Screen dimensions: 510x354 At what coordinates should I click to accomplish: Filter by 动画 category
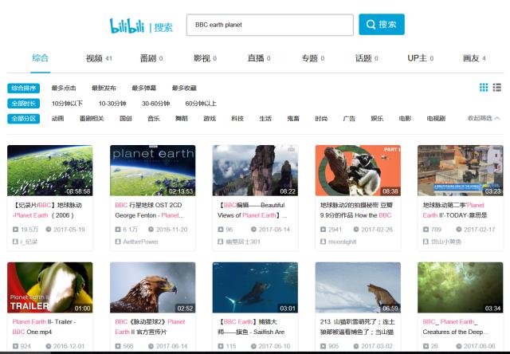click(57, 119)
